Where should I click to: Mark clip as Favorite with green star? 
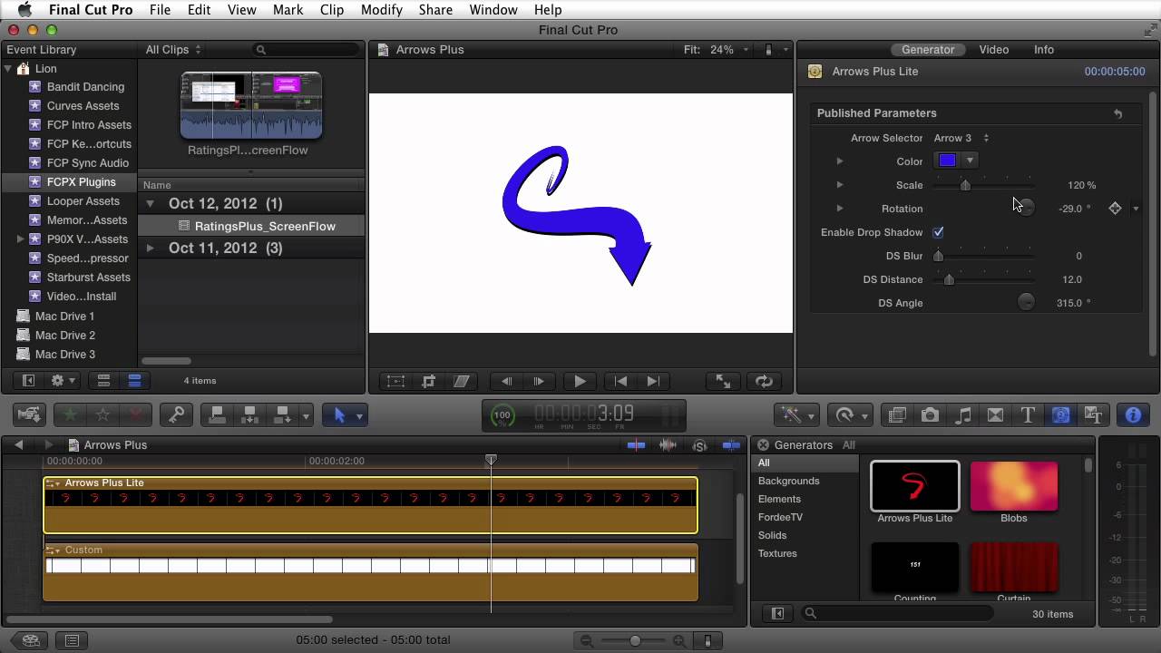(x=70, y=415)
